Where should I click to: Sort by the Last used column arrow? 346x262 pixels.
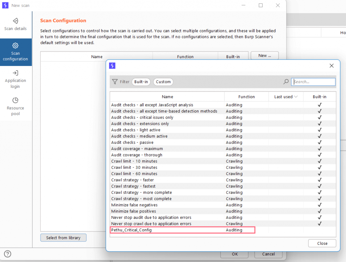pos(296,97)
